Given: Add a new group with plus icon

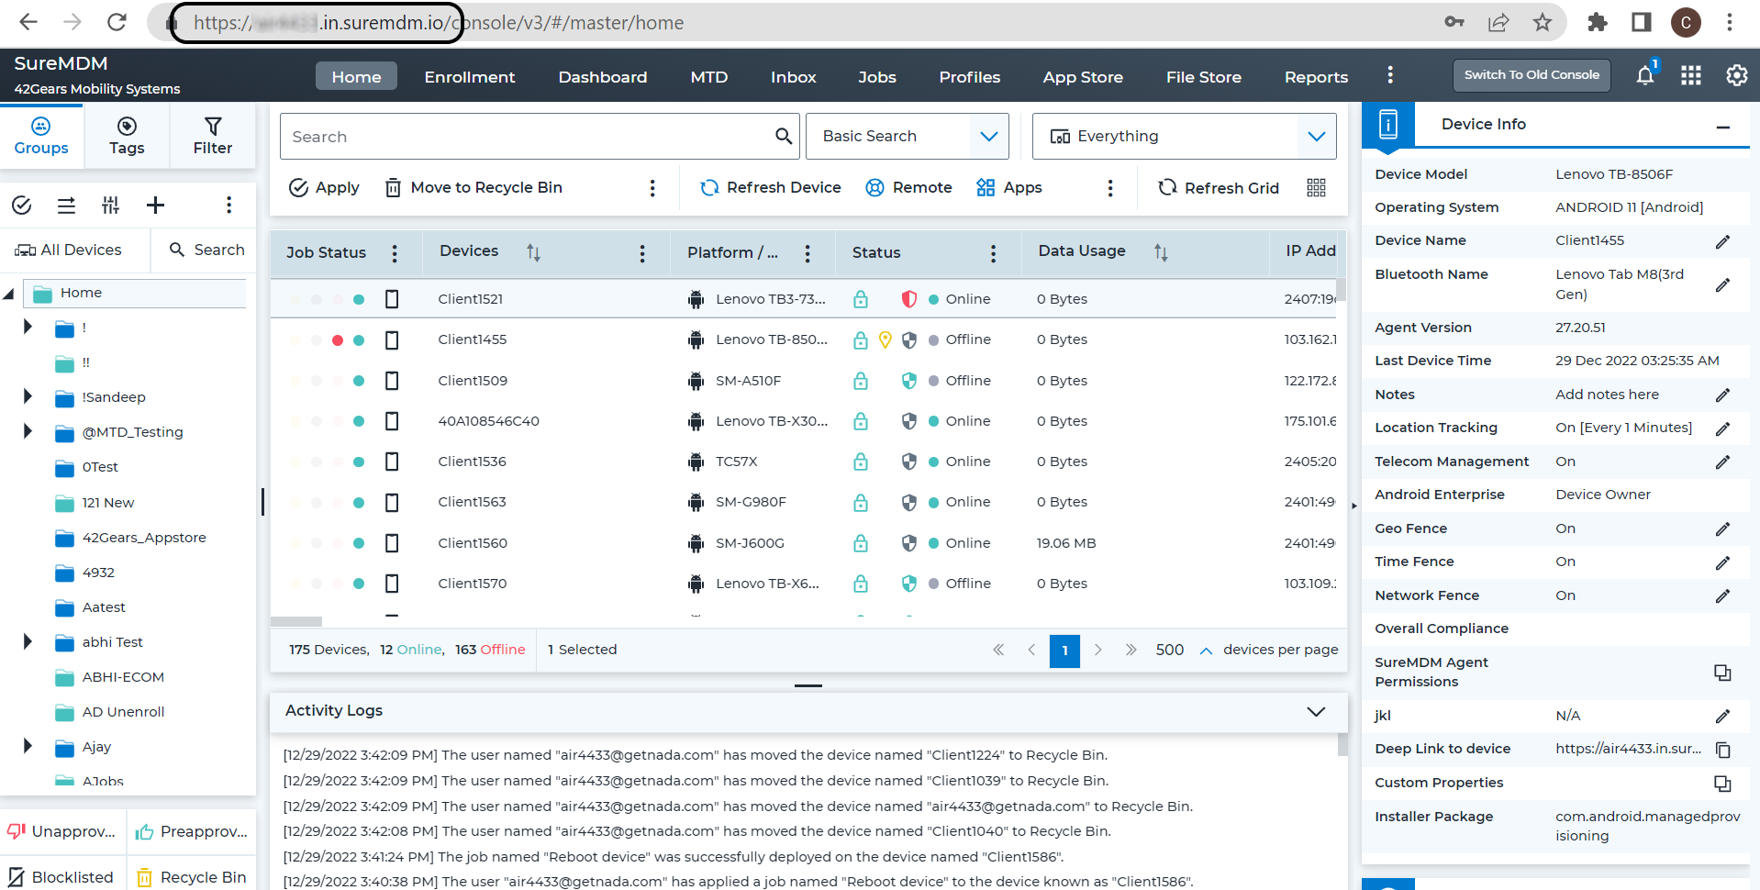Looking at the screenshot, I should click(x=156, y=205).
